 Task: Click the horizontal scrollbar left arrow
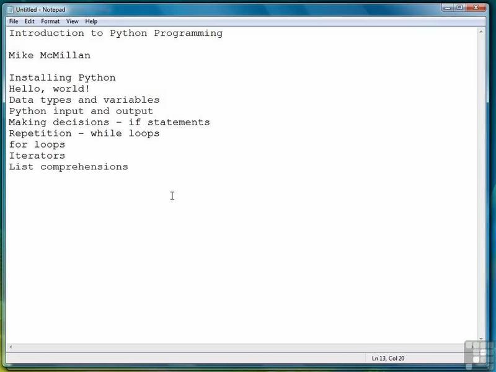tap(11, 347)
